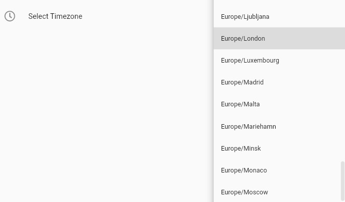The height and width of the screenshot is (202, 345).
Task: Set timezone to Europe/Madrid
Action: [279, 82]
